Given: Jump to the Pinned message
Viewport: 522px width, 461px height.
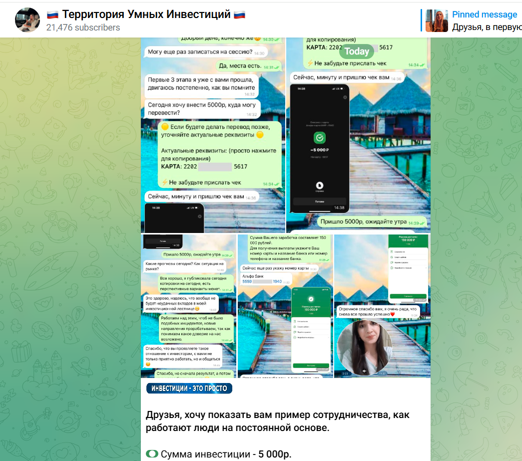Looking at the screenshot, I should (x=484, y=14).
